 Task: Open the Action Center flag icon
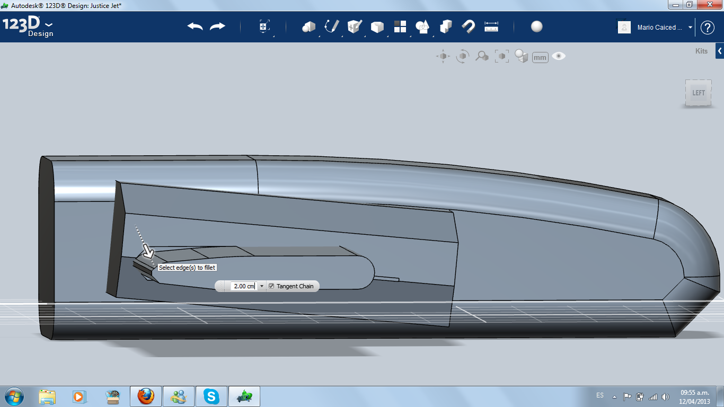point(627,396)
